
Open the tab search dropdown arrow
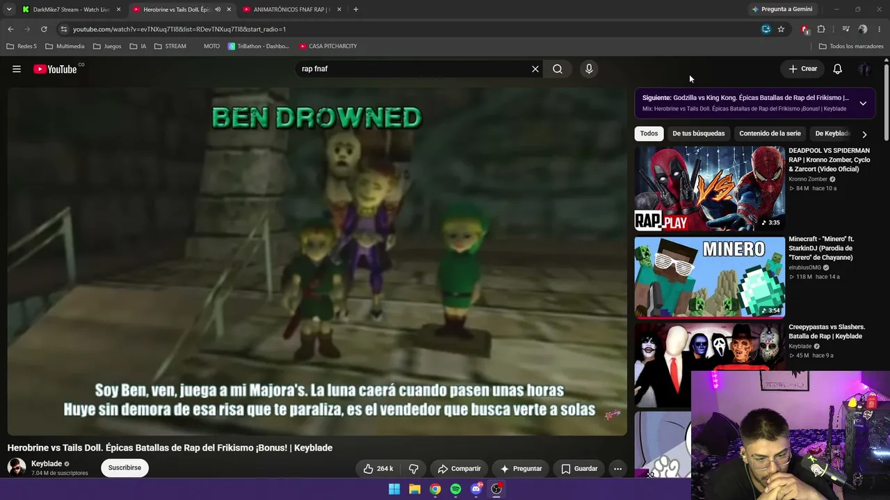(x=9, y=9)
